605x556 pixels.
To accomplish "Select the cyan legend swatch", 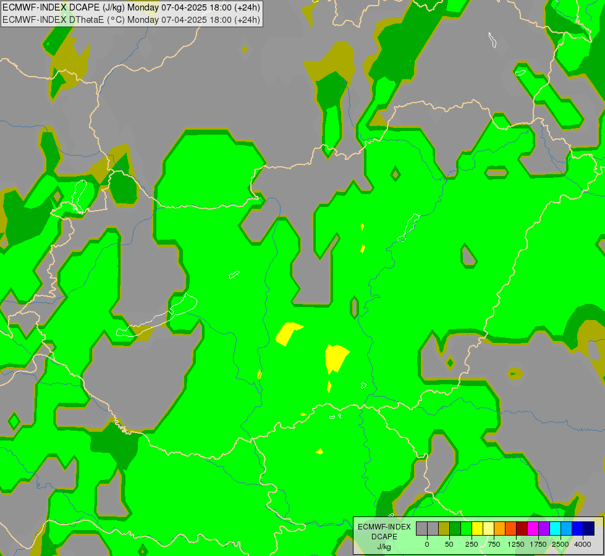I will tap(556, 529).
